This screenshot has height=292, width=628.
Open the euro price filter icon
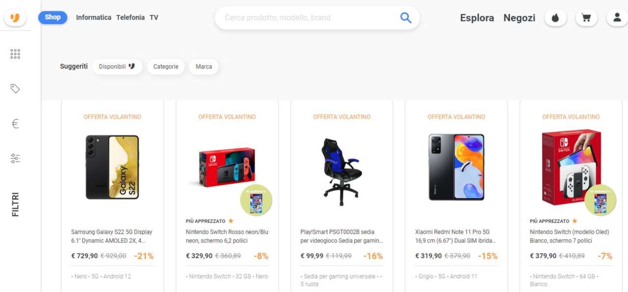point(15,123)
